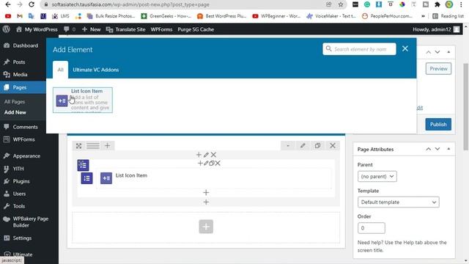Image resolution: width=469 pixels, height=264 pixels.
Task: Open Plugins in the sidebar
Action: (x=21, y=181)
